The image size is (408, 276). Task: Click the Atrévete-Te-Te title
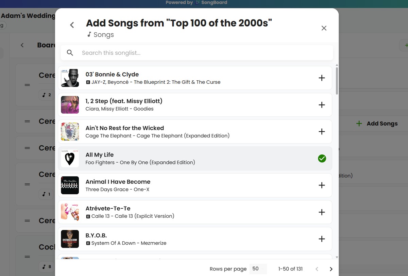(x=108, y=208)
